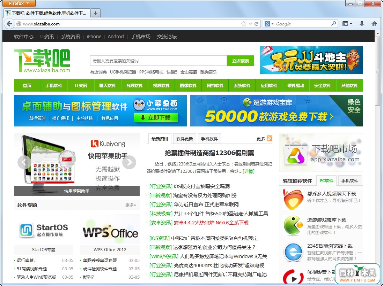Image resolution: width=383 pixels, height=286 pixels.
Task: Click the 50000款游戏免费下载 banner
Action: point(277,111)
